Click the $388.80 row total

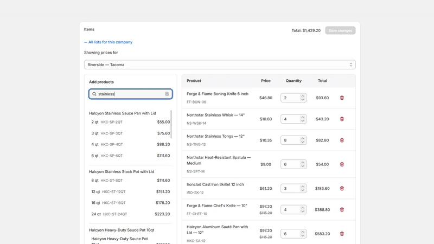coord(322,210)
